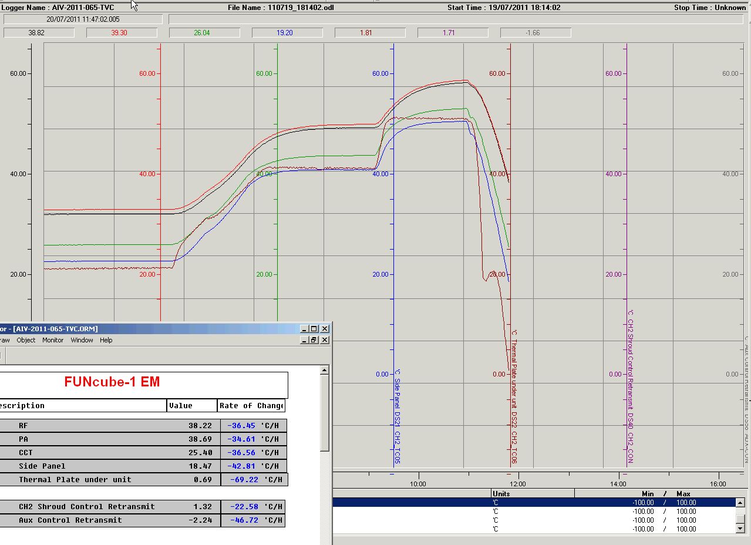Click the monitor panel scroll-up arrow
Viewport: 751px width, 545px height.
(325, 370)
